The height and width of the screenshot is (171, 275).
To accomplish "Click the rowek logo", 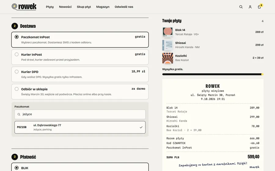I will click(24, 7).
